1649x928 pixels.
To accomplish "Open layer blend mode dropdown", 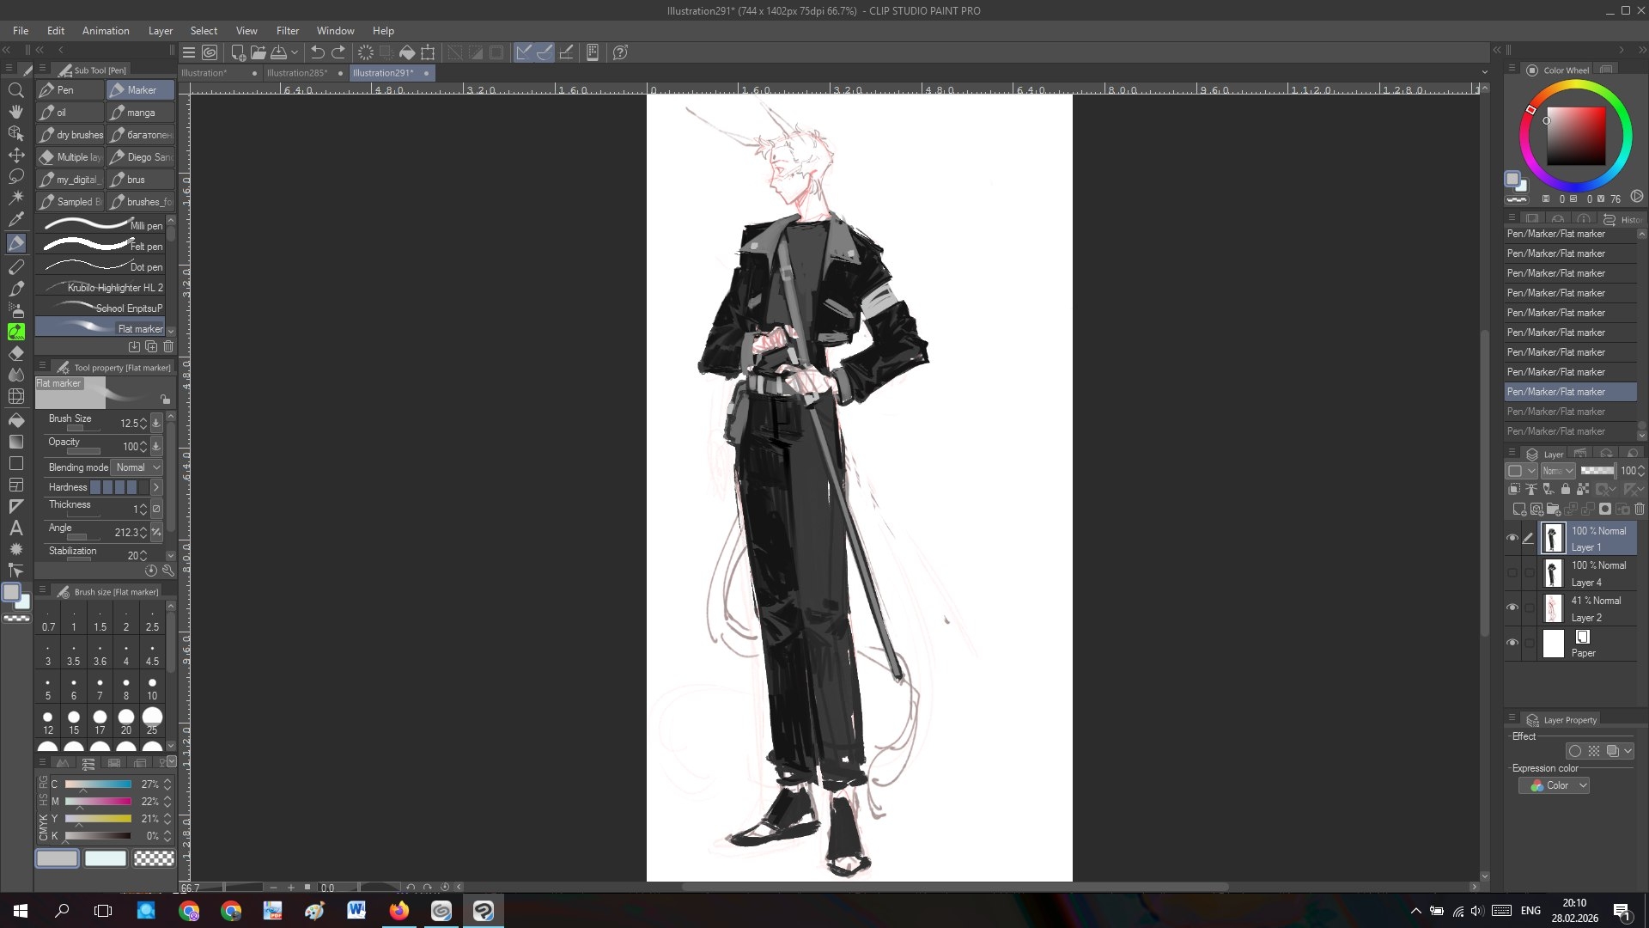I will point(1557,471).
